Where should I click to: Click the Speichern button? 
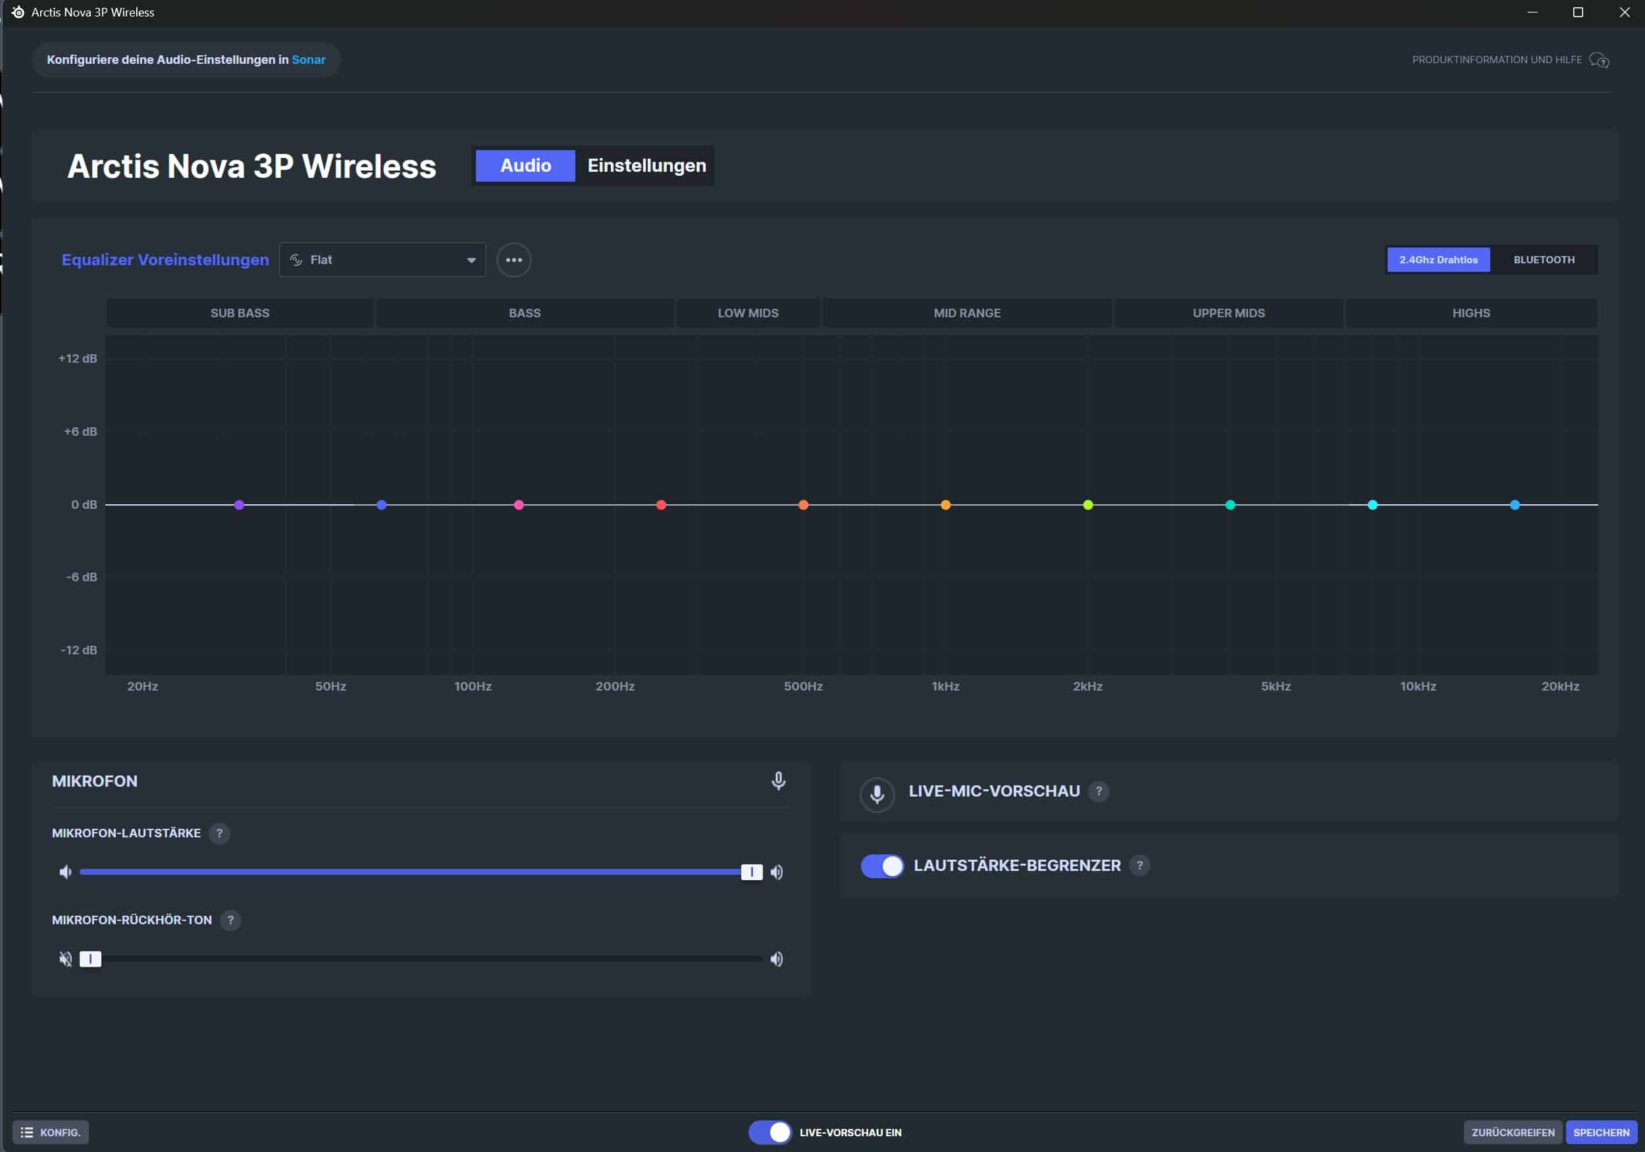(x=1601, y=1133)
